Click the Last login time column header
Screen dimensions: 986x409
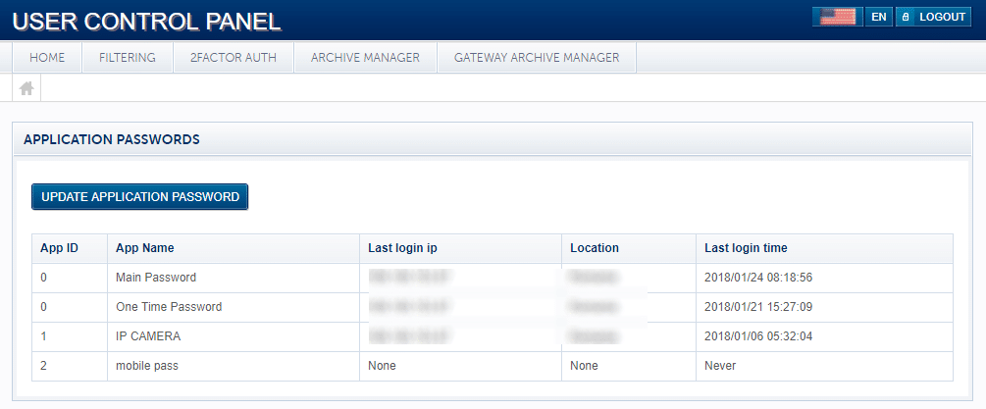tap(746, 248)
